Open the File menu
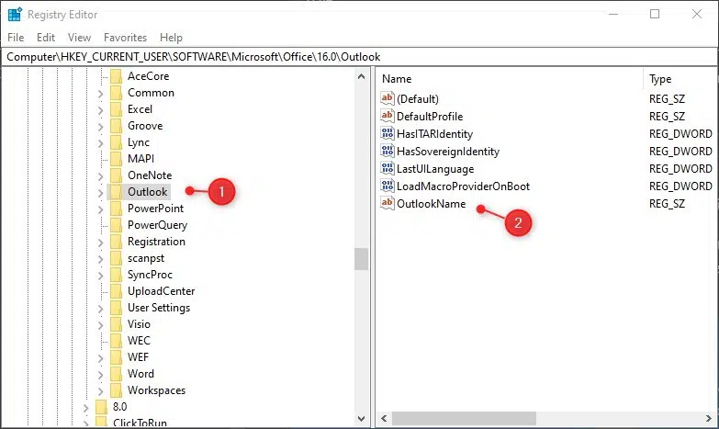 (x=16, y=37)
